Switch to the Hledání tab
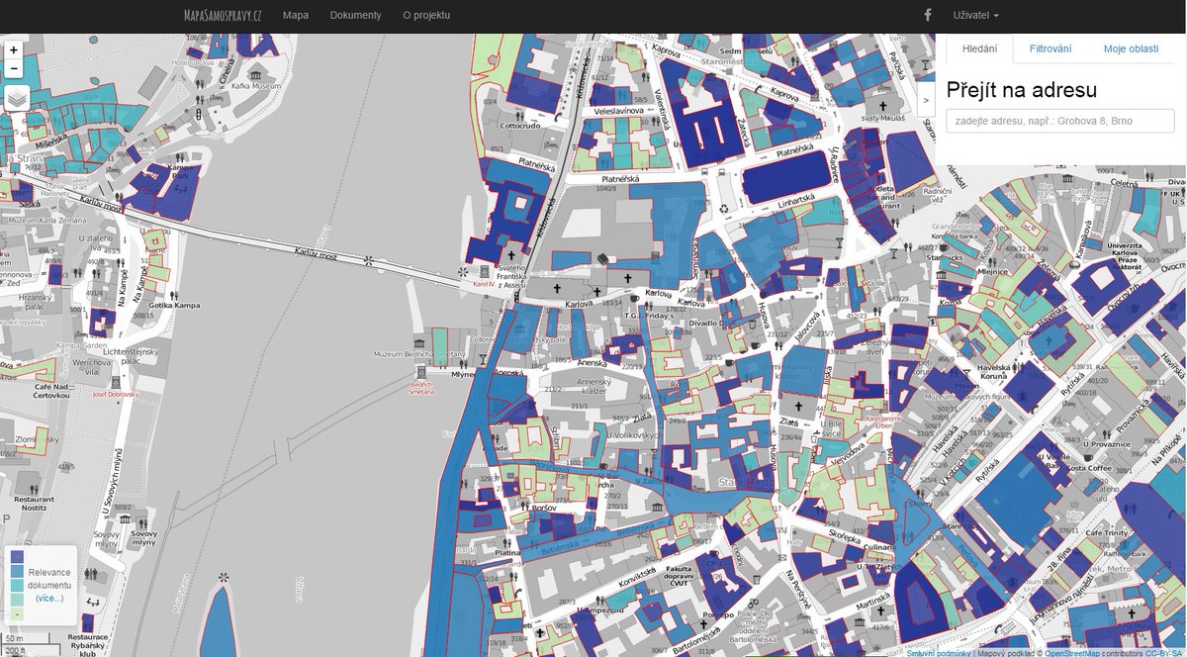 (x=979, y=47)
